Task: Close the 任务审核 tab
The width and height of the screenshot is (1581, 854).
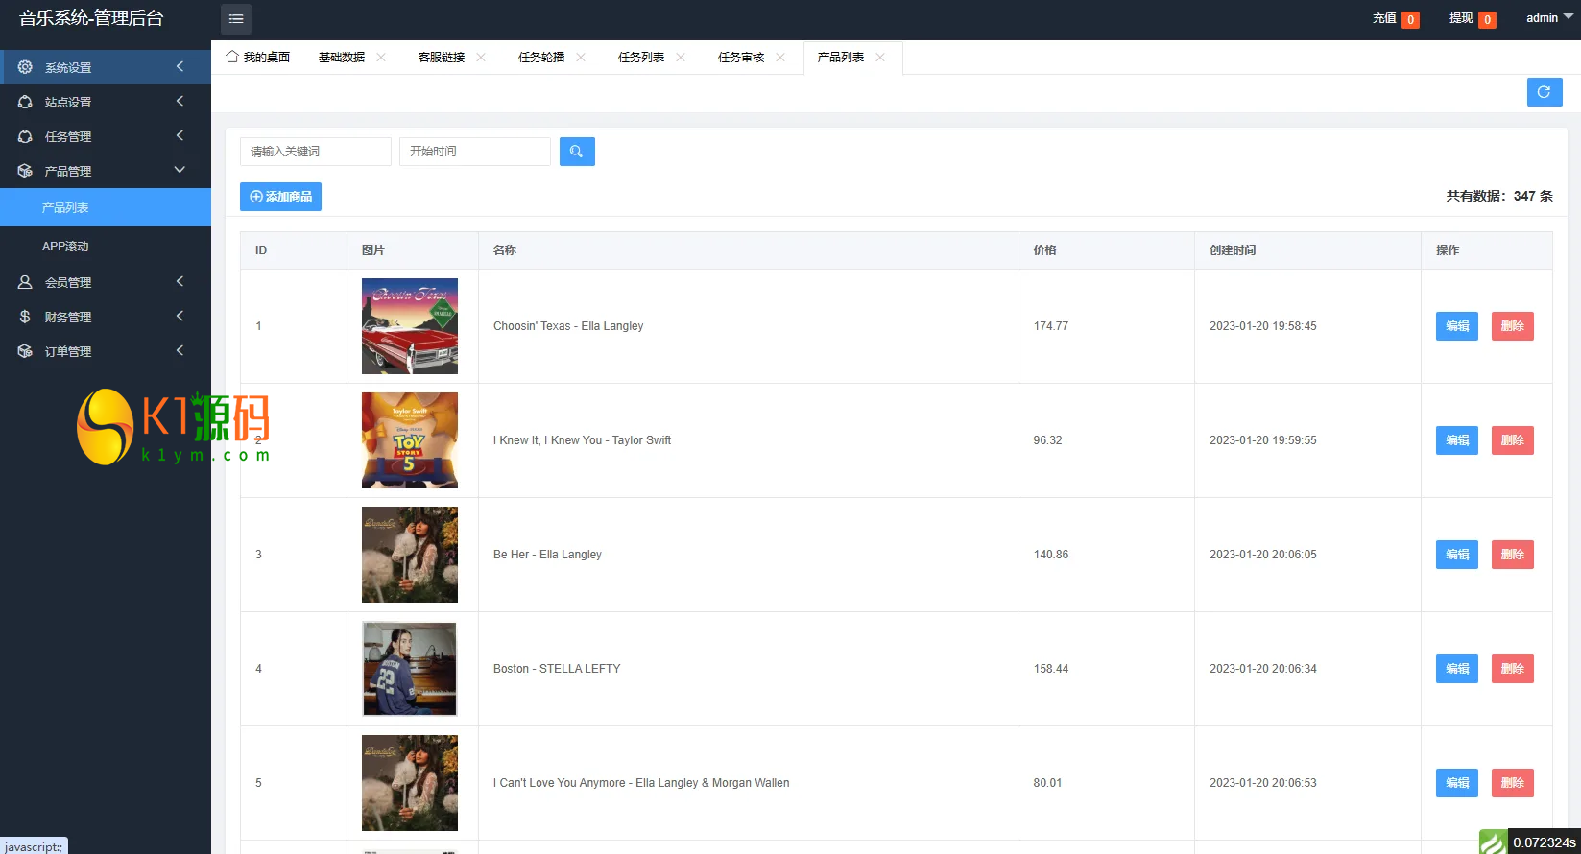Action: [780, 58]
